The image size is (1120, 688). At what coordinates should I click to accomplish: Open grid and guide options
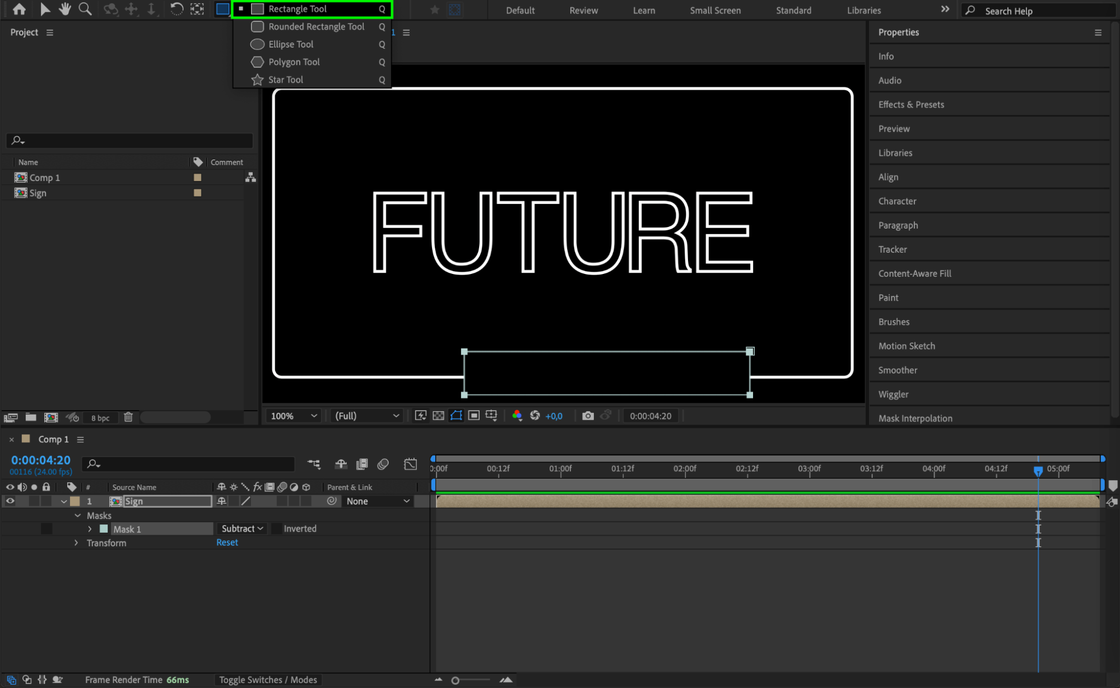point(491,415)
